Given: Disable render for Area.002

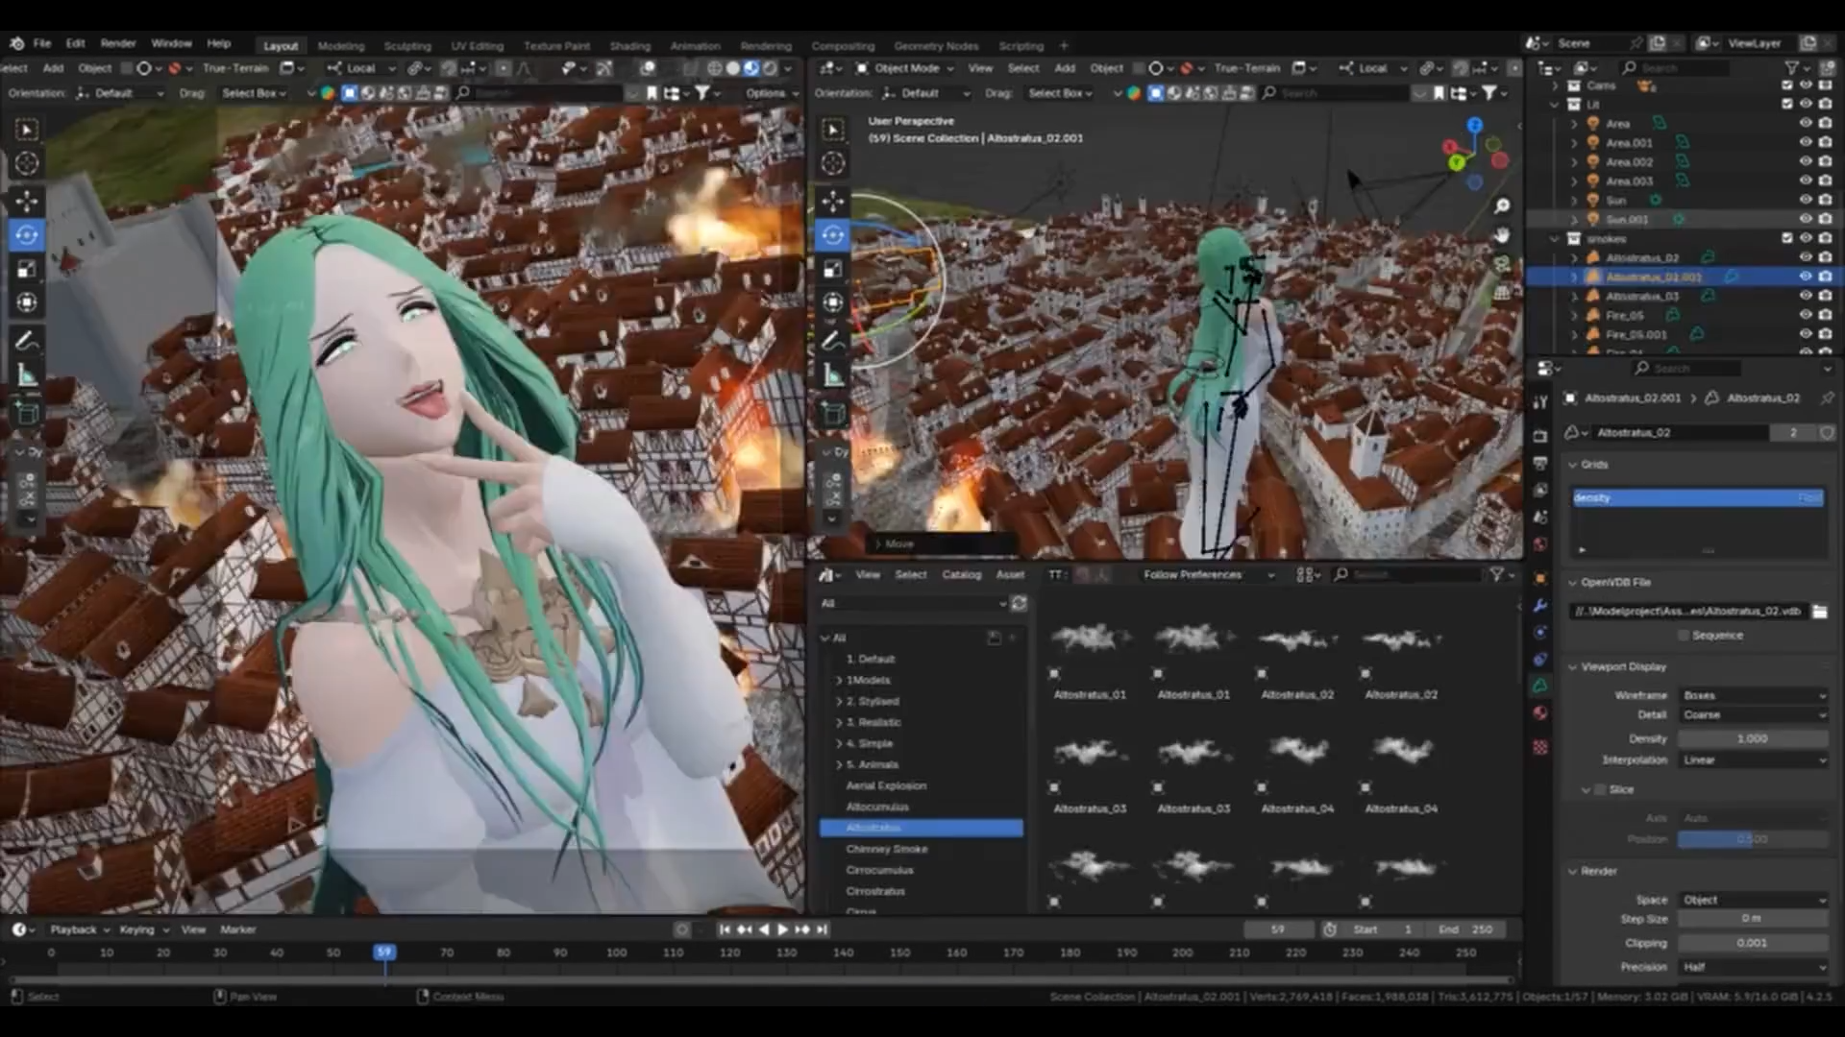Looking at the screenshot, I should point(1825,161).
